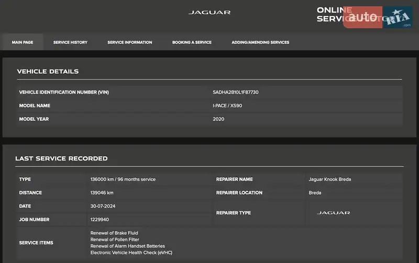Click the 136000 km / 96 months service text
Image resolution: width=419 pixels, height=263 pixels.
point(123,179)
